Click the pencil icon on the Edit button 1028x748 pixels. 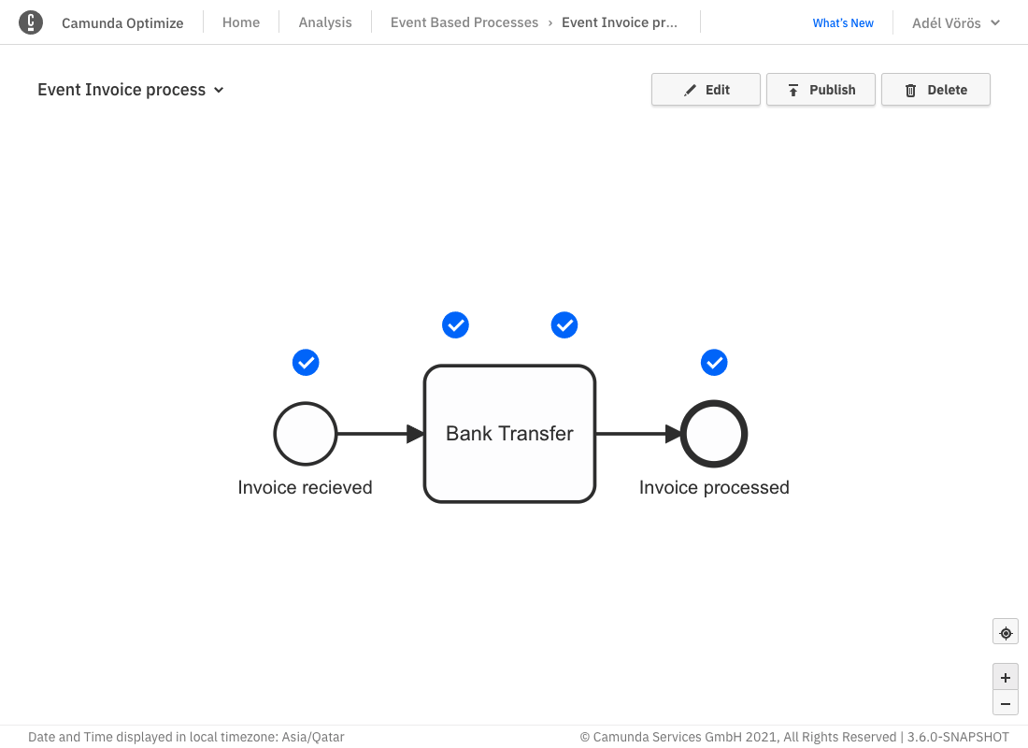(689, 89)
